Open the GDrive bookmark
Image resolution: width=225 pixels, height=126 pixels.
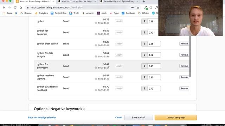click(x=143, y=13)
